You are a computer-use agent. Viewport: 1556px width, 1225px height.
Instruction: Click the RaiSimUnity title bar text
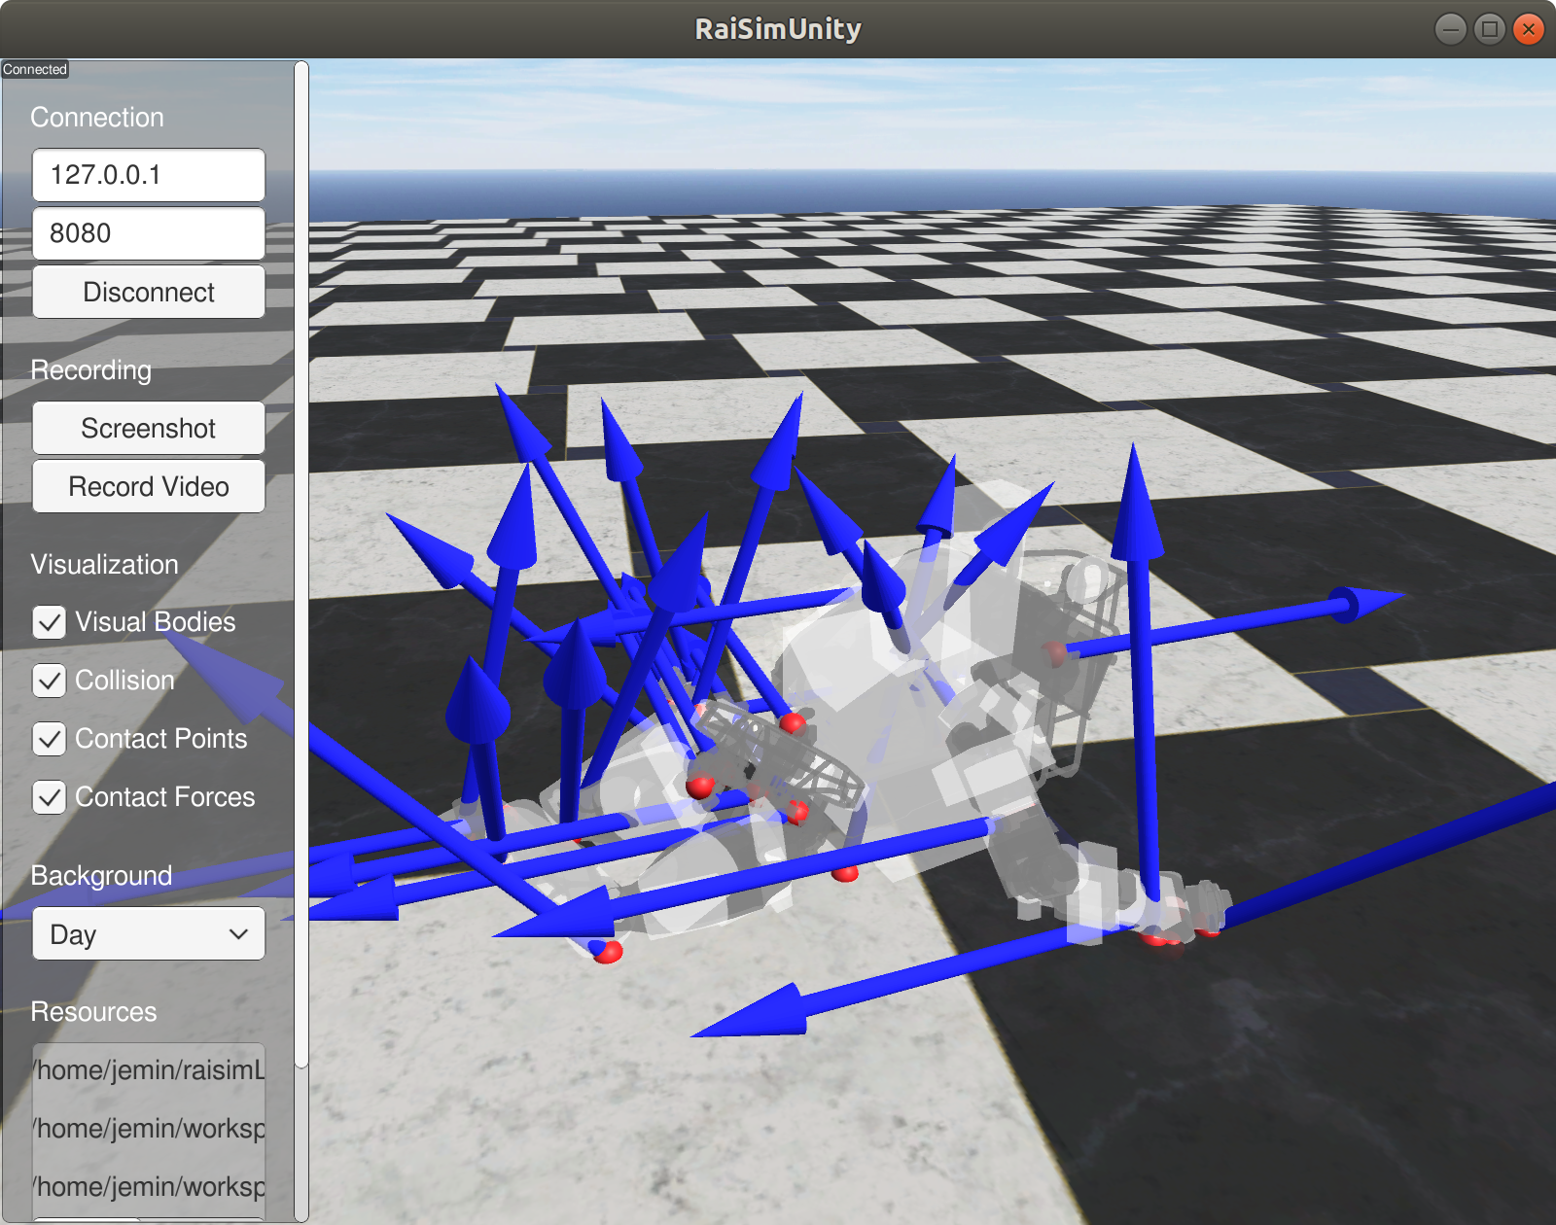(777, 28)
